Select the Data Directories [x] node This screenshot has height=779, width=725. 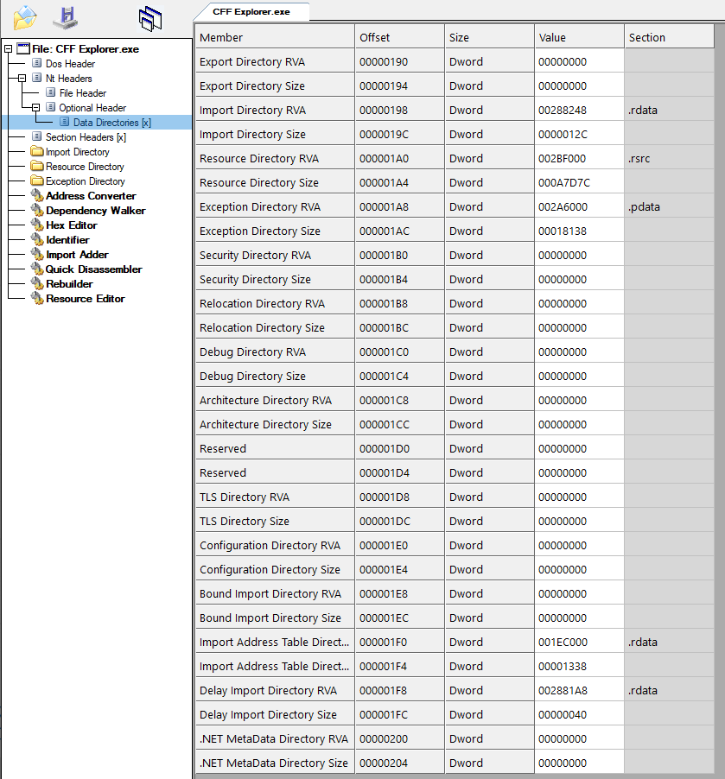pos(111,123)
